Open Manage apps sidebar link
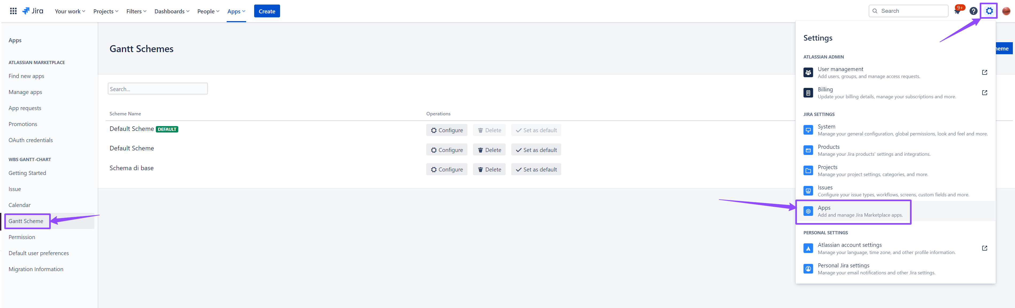 [25, 92]
